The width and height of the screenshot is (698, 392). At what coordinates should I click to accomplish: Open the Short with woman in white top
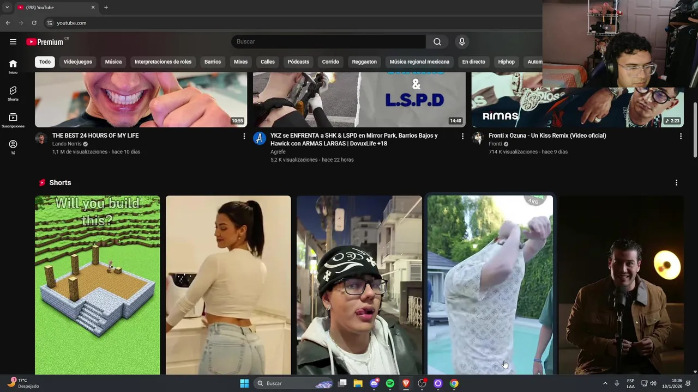228,285
